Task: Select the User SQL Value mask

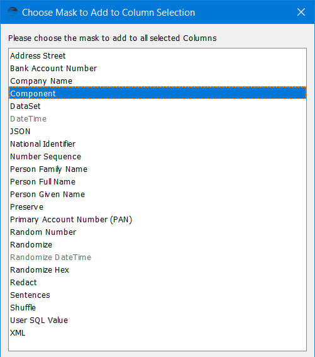Action: 157,320
